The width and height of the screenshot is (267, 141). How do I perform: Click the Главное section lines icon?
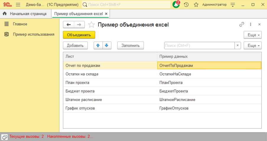pos(6,24)
